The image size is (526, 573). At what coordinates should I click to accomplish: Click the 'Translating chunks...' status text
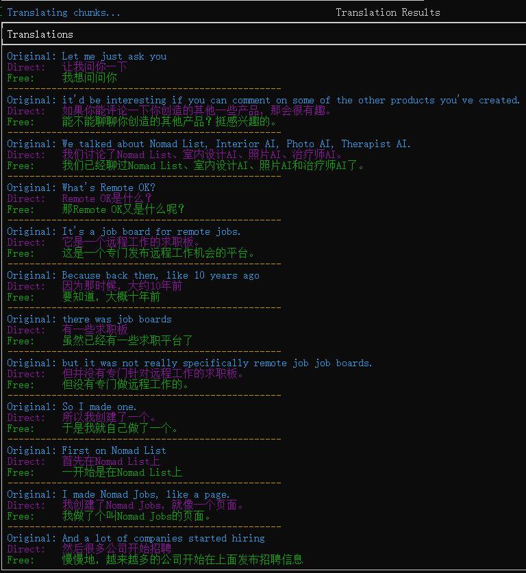pos(64,12)
